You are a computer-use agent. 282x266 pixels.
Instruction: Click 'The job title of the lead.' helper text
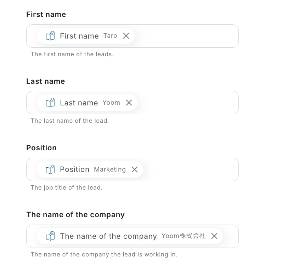click(67, 187)
